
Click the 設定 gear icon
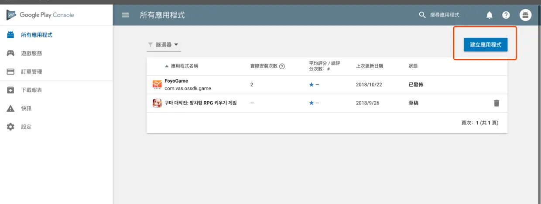tap(10, 127)
